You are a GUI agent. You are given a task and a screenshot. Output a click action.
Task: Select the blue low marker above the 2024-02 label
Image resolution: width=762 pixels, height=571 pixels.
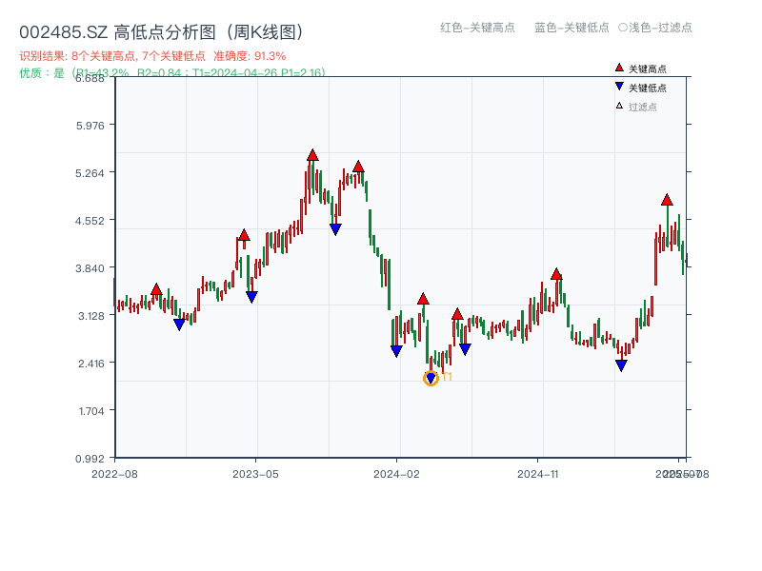click(396, 351)
